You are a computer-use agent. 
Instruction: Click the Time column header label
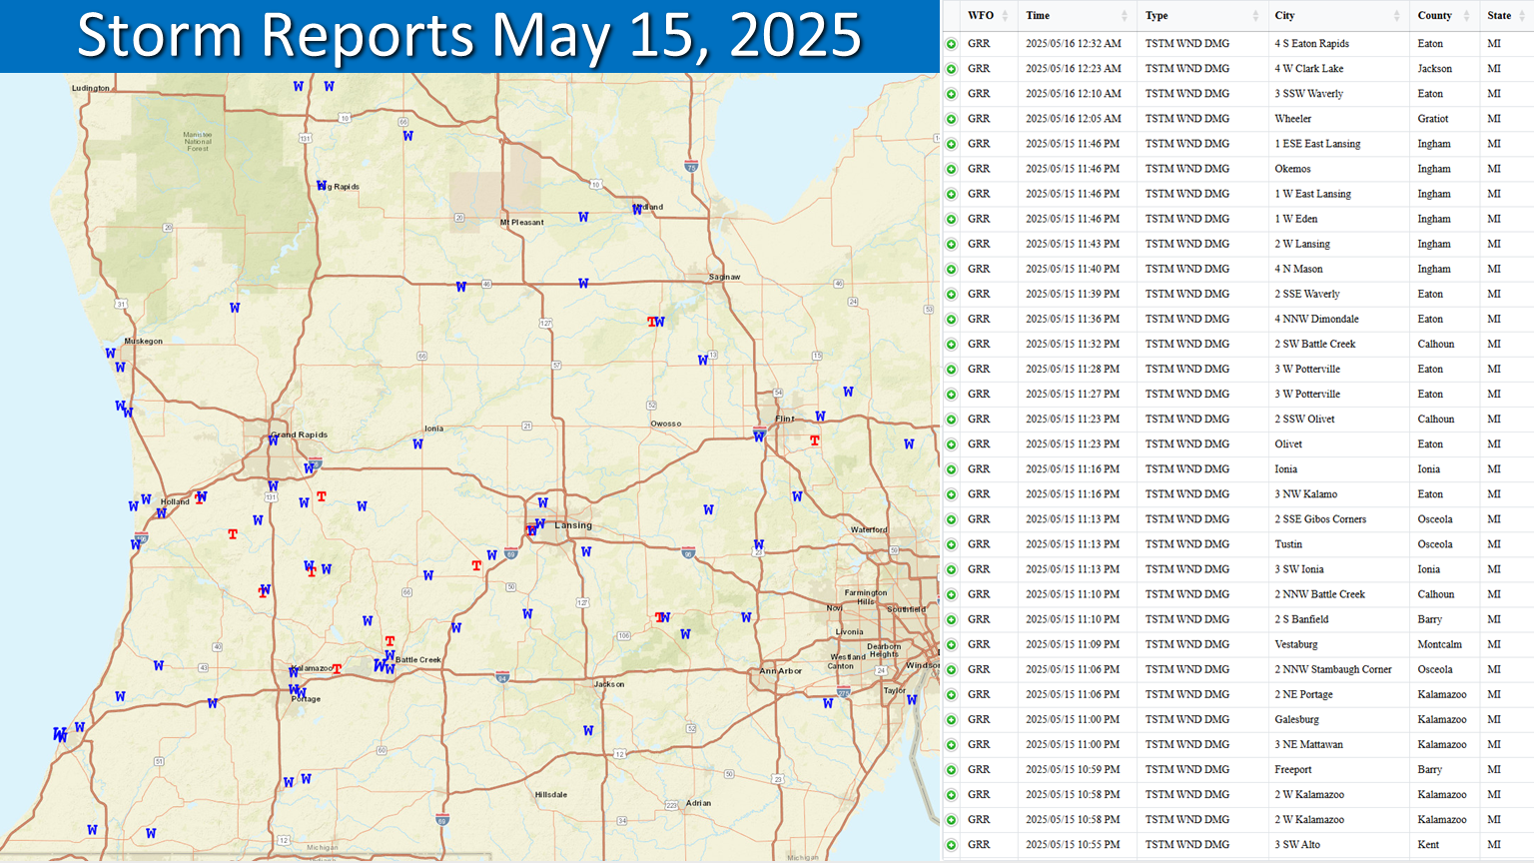click(x=1038, y=15)
